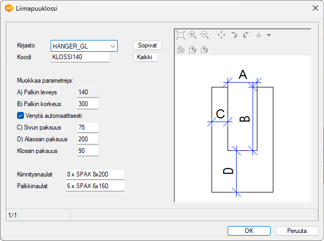Image resolution: width=324 pixels, height=241 pixels.
Task: Click the zoom in magnifier icon
Action: click(x=193, y=35)
